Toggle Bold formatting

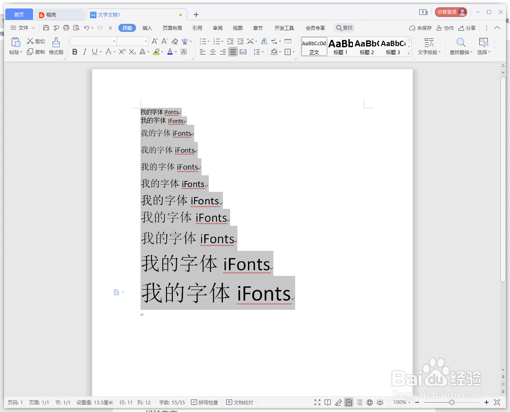[x=75, y=52]
